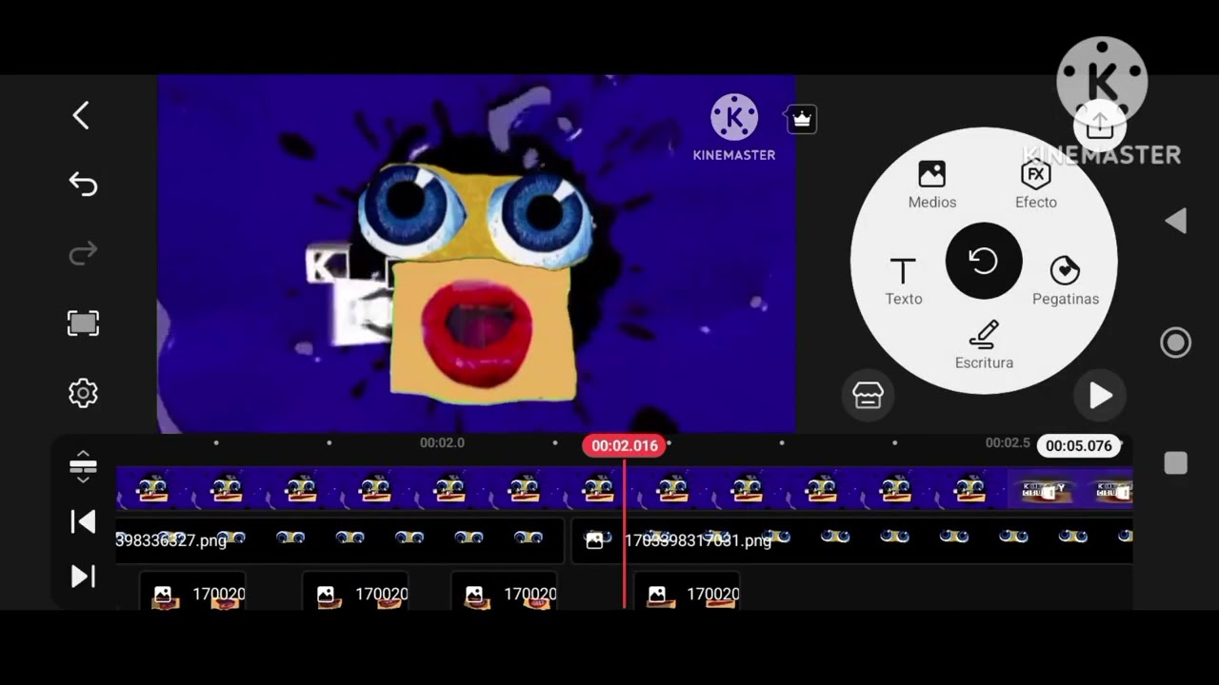
Task: Undo the last edit
Action: tap(83, 184)
